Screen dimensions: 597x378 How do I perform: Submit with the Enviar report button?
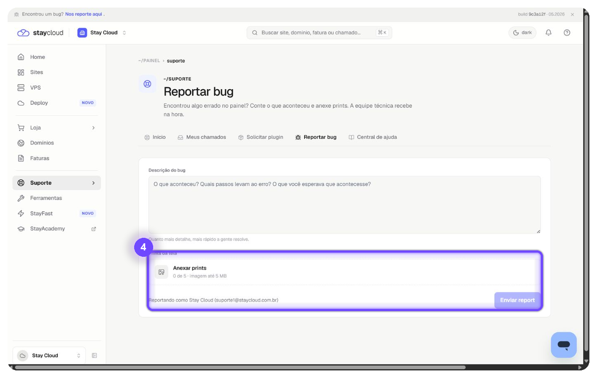(x=517, y=300)
